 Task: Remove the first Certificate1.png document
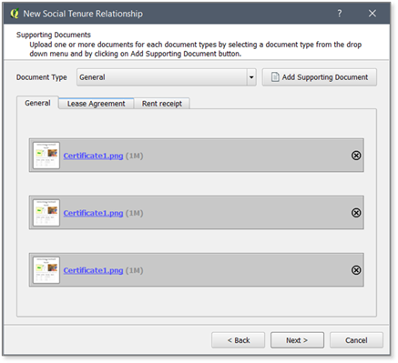click(356, 156)
